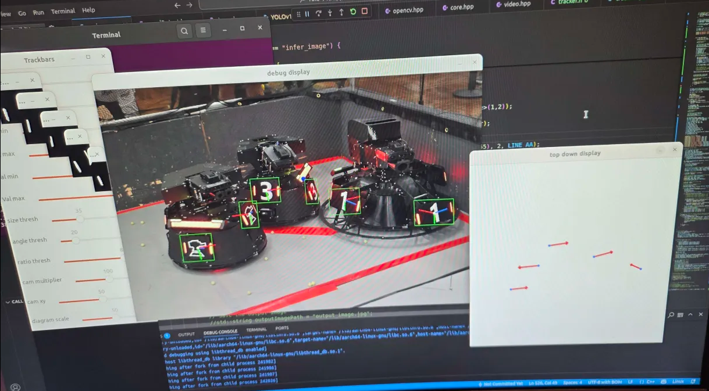Open the search icon in the Terminal window
This screenshot has width=709, height=391.
click(x=184, y=31)
